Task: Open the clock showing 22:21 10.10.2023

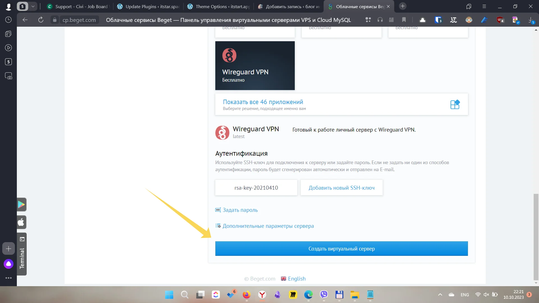Action: 513,295
